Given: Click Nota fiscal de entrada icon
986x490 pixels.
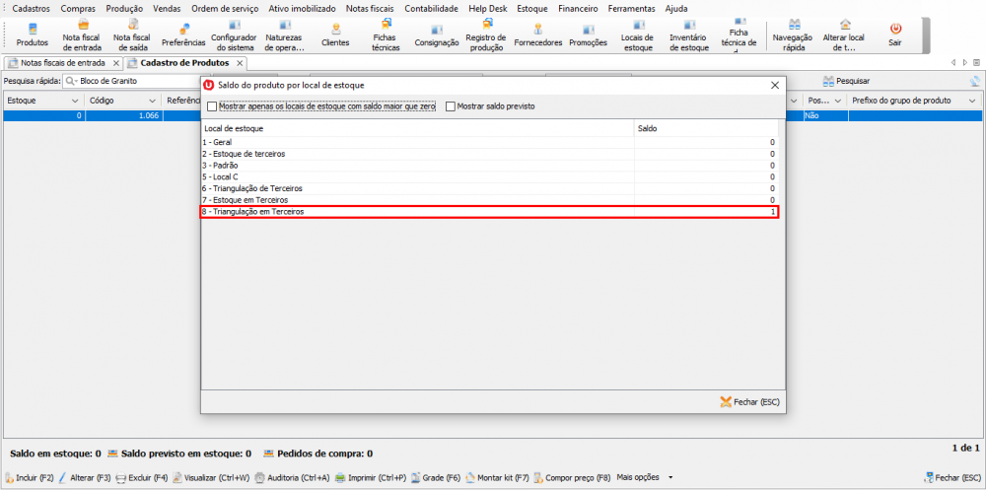Looking at the screenshot, I should coord(82,35).
